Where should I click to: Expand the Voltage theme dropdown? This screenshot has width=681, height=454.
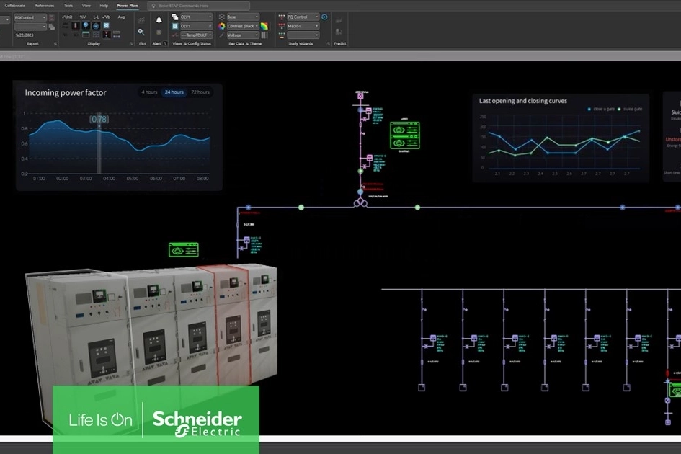coord(242,35)
